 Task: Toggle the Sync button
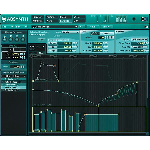coord(41,39)
